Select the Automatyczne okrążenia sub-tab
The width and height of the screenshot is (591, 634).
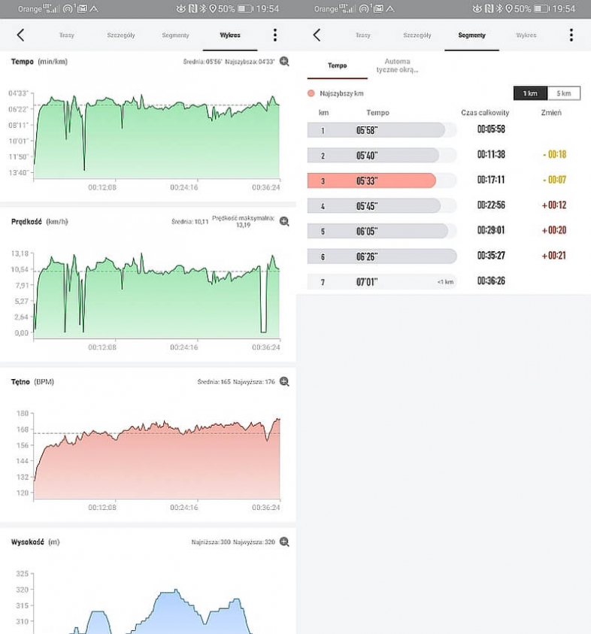(397, 65)
